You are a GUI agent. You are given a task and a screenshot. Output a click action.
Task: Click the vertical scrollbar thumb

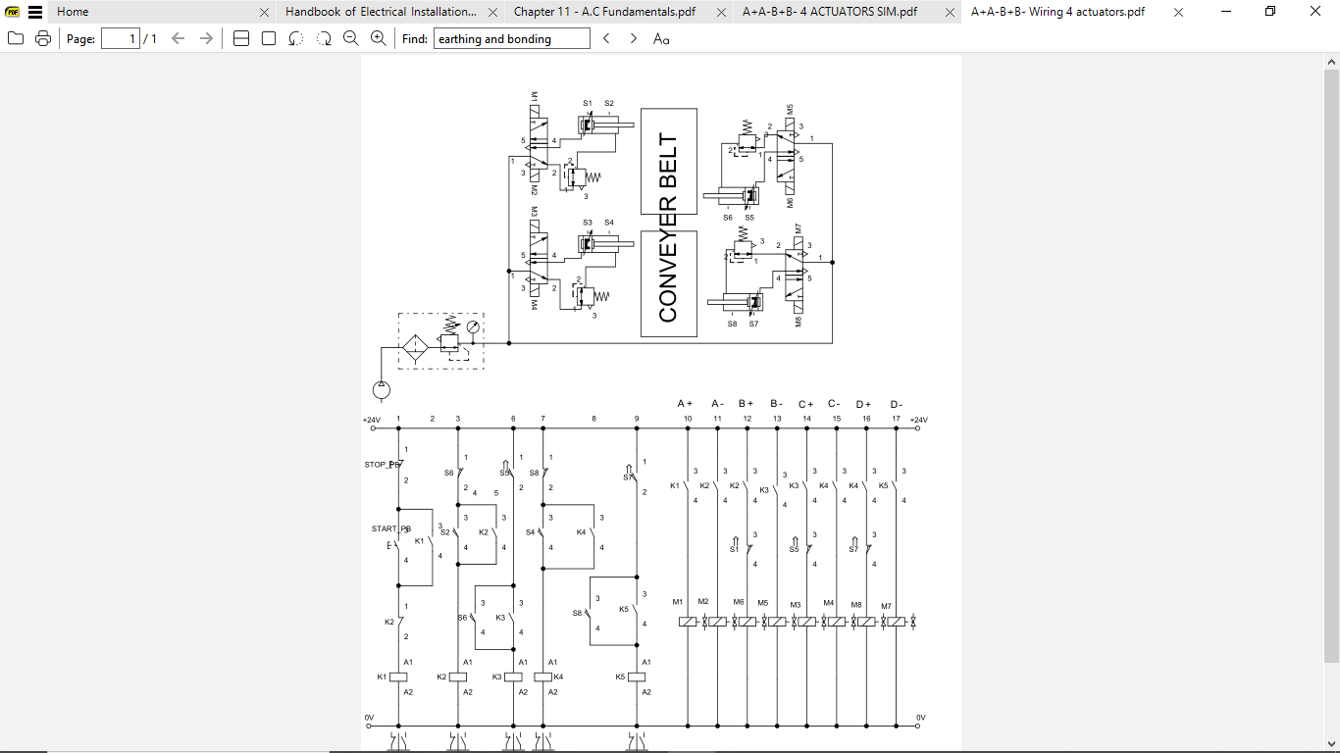1331,367
